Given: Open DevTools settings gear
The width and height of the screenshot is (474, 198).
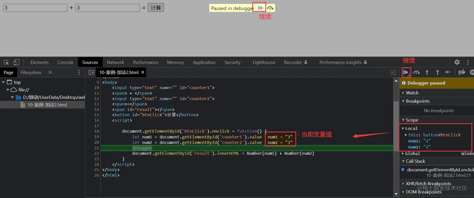Looking at the screenshot, I should tap(457, 62).
